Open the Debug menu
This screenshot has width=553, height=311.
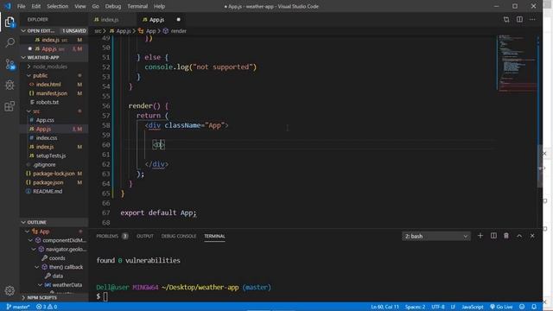pos(113,6)
